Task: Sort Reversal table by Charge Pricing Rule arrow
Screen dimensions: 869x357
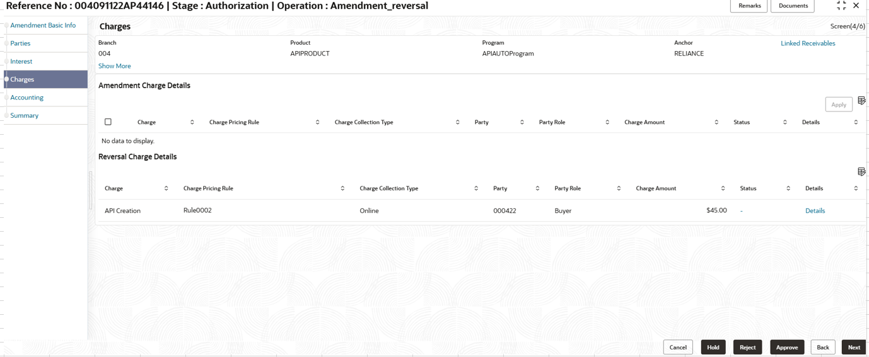Action: (342, 188)
